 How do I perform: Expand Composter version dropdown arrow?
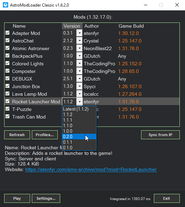[x=80, y=71]
